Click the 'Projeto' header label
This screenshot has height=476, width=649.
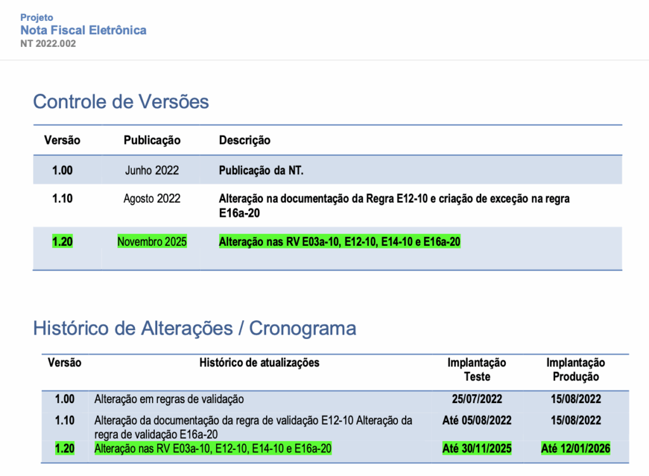point(37,18)
